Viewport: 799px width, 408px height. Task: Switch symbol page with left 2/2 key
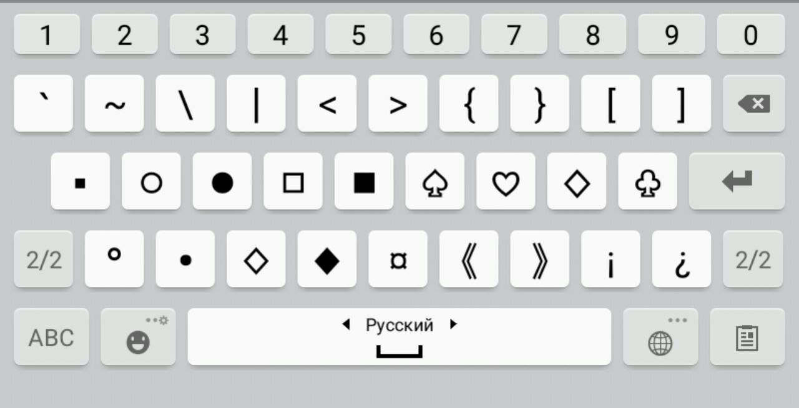pyautogui.click(x=44, y=260)
